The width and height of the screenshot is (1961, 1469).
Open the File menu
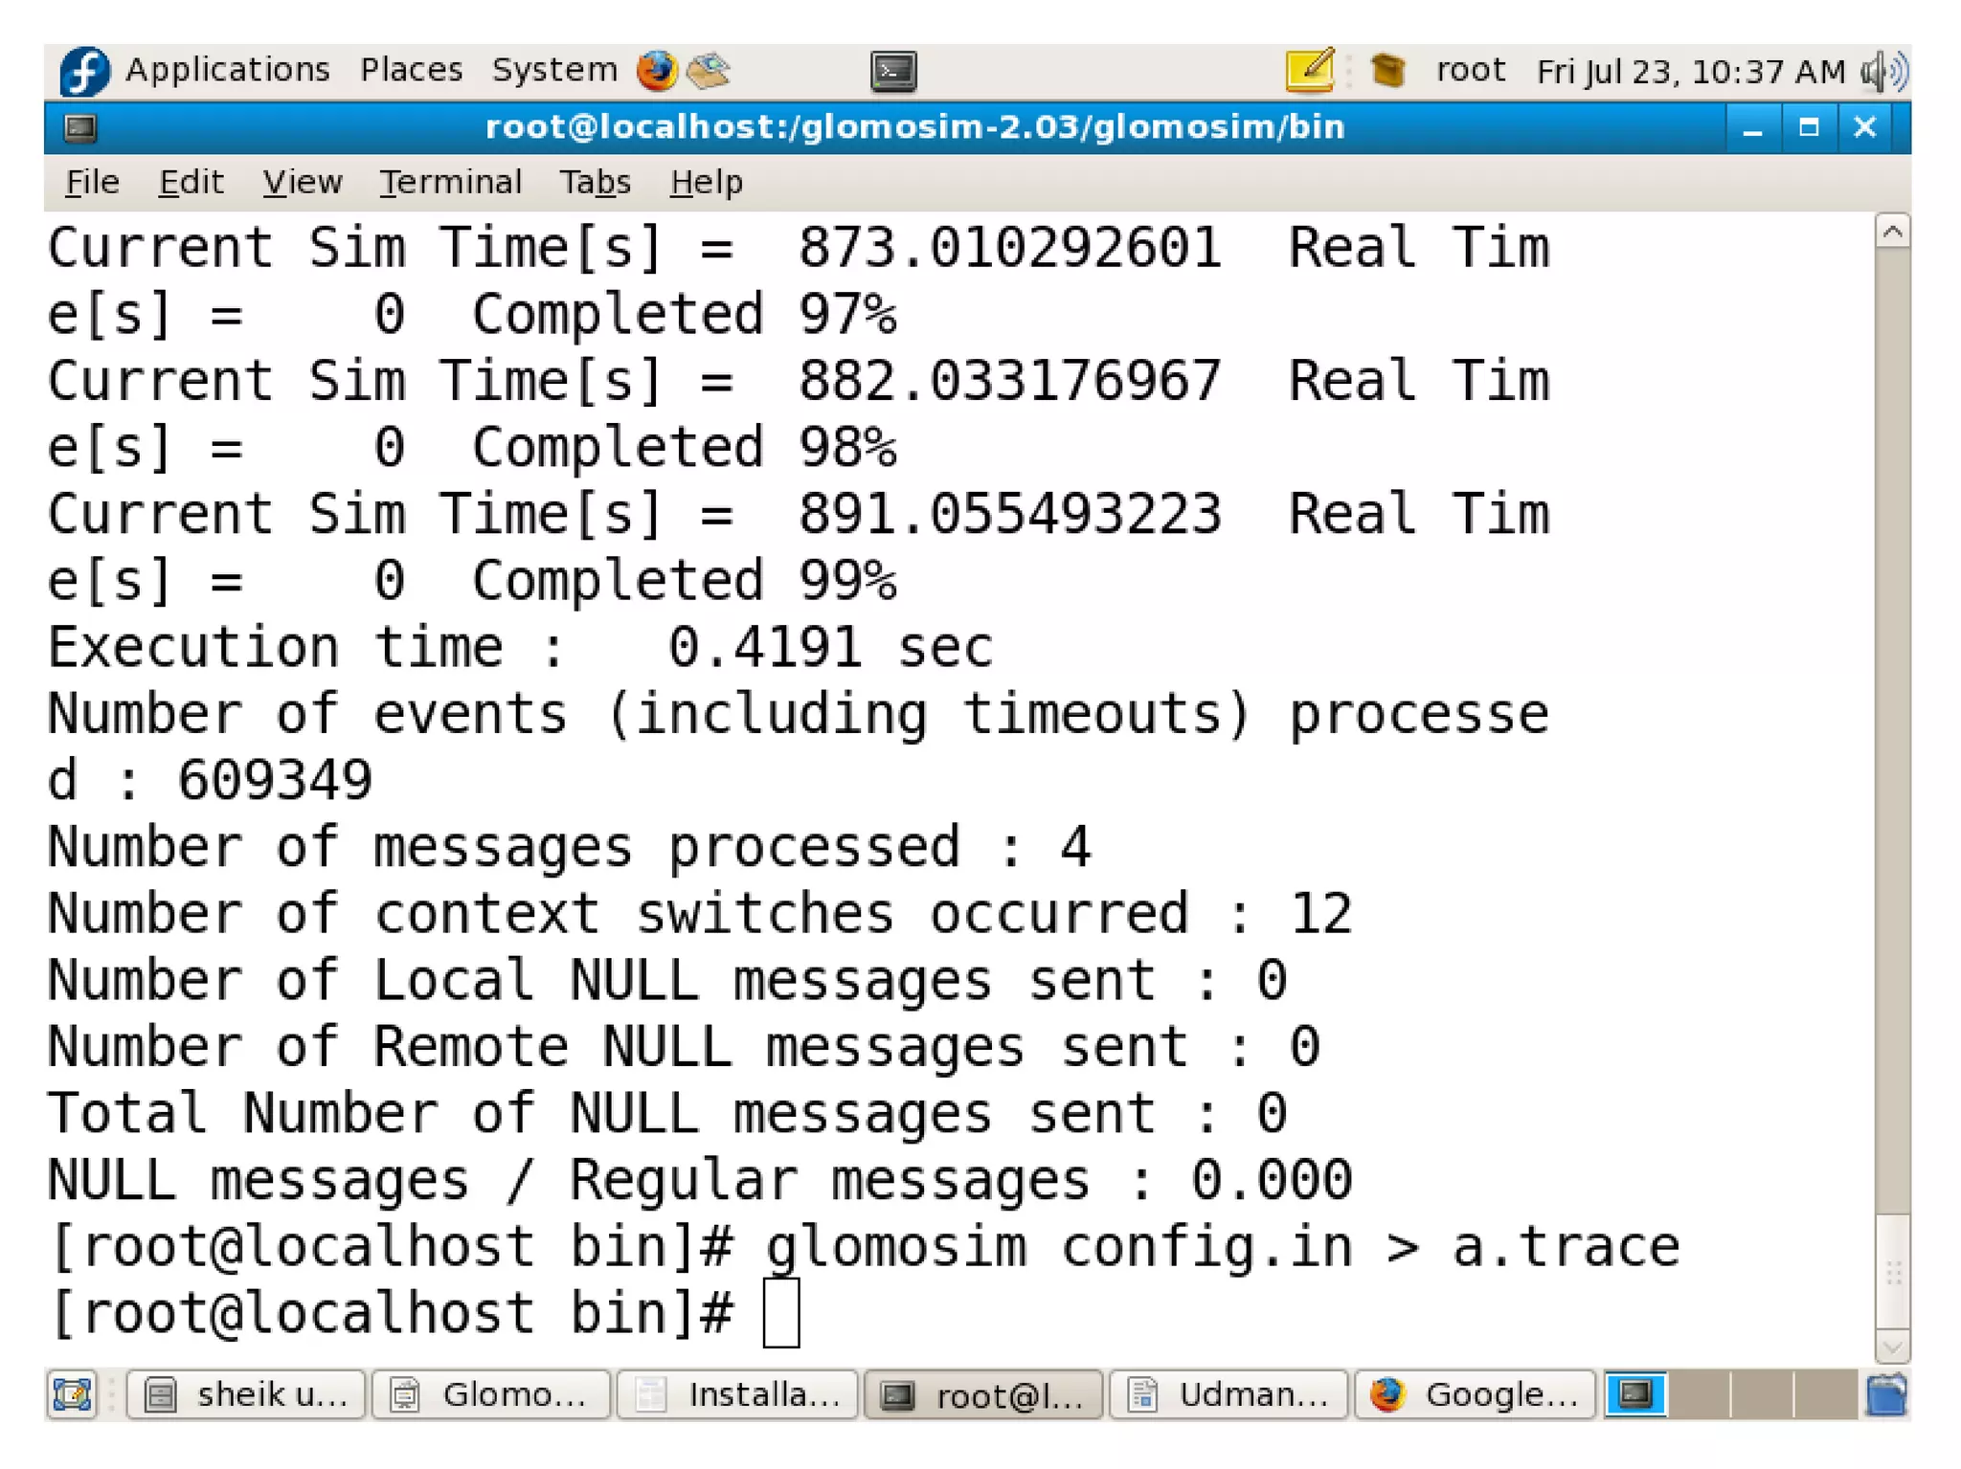click(x=92, y=182)
